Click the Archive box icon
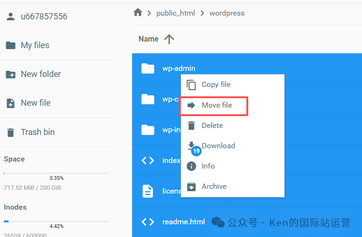Viewport: 362px width, 237px height. pos(191,186)
